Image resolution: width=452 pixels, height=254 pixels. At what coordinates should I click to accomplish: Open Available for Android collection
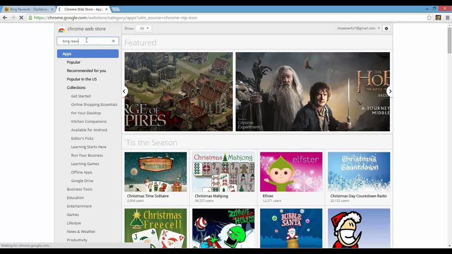point(89,130)
